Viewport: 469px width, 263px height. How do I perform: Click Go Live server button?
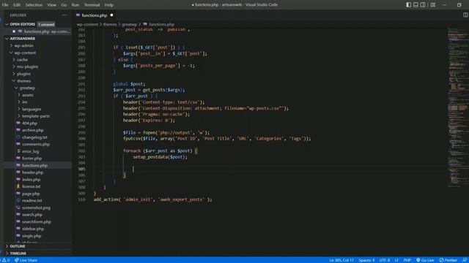tap(425, 260)
